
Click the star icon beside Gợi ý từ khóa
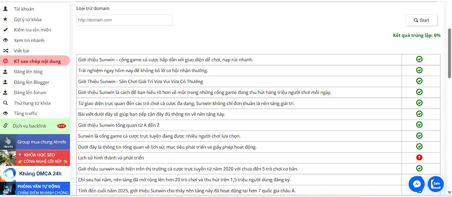(x=5, y=19)
